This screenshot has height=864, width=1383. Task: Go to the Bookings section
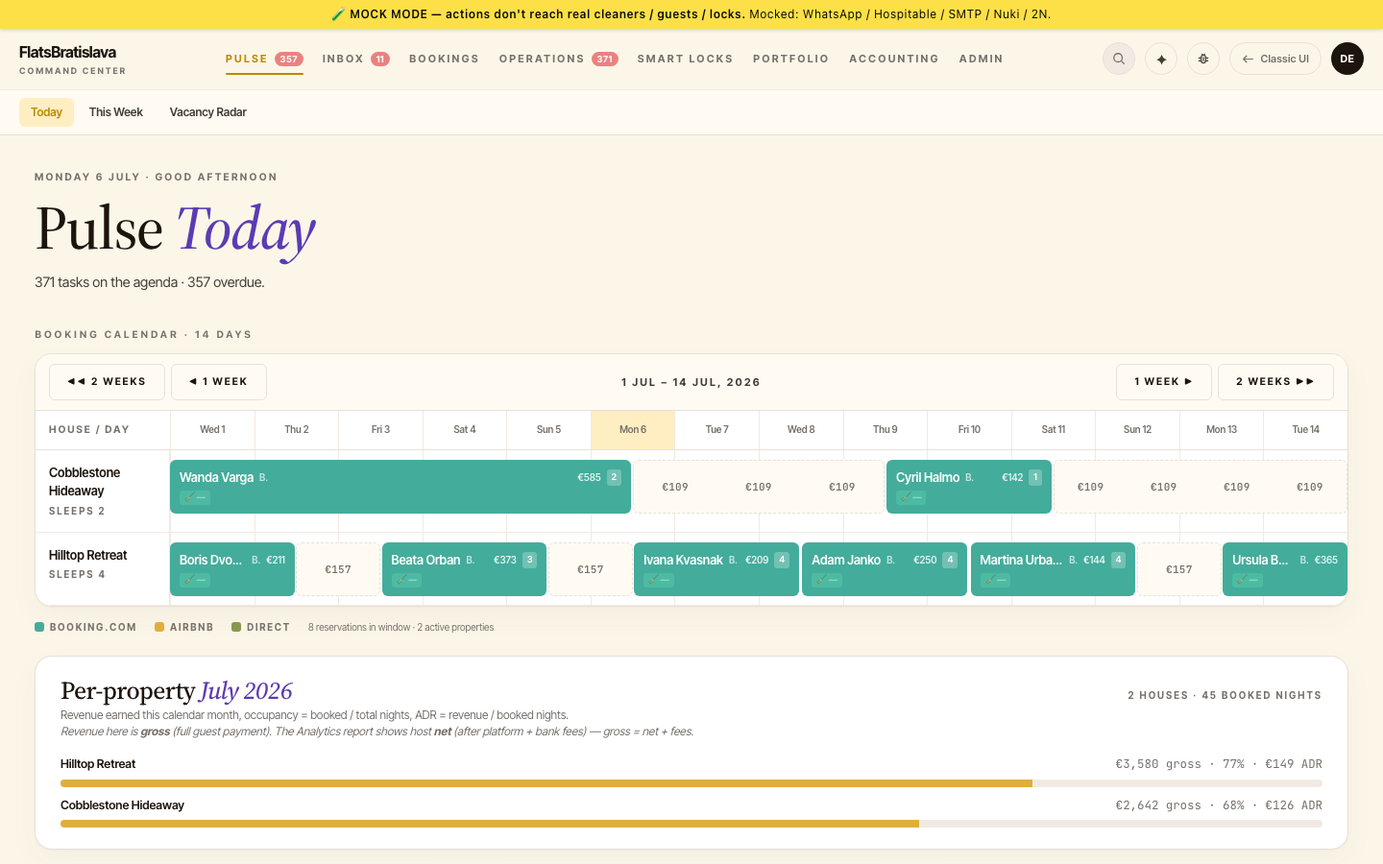(x=444, y=59)
